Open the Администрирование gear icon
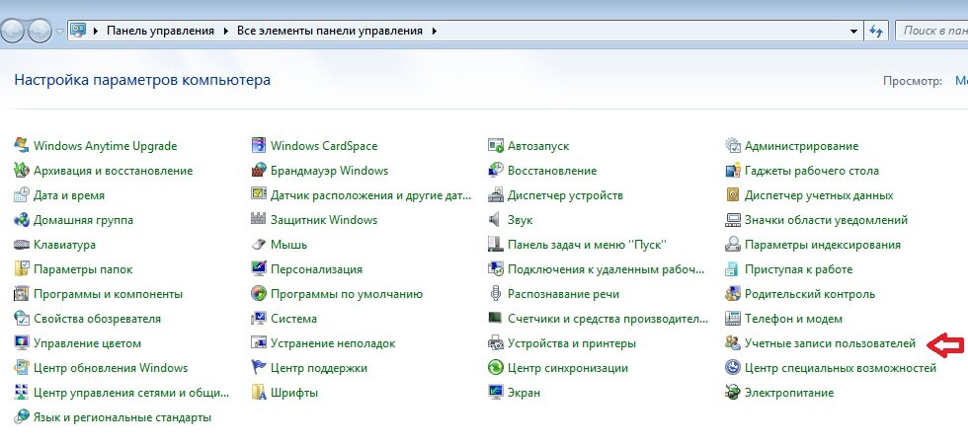The height and width of the screenshot is (445, 968). (x=733, y=145)
